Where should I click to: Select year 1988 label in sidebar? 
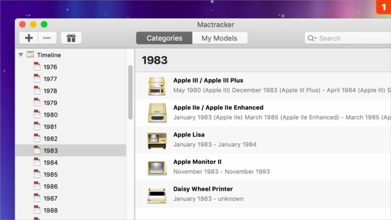[51, 210]
